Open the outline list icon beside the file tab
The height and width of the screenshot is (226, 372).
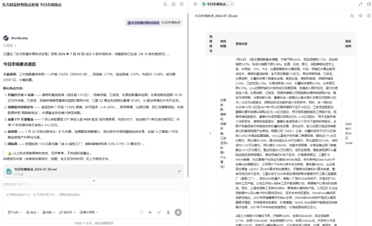195,4
